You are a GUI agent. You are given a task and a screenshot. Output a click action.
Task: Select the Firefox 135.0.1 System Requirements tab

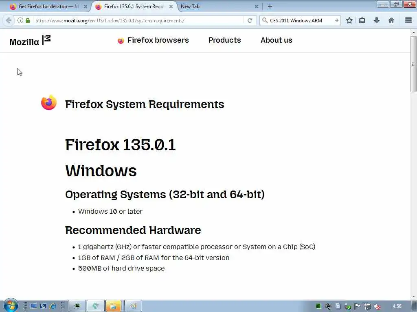[134, 6]
